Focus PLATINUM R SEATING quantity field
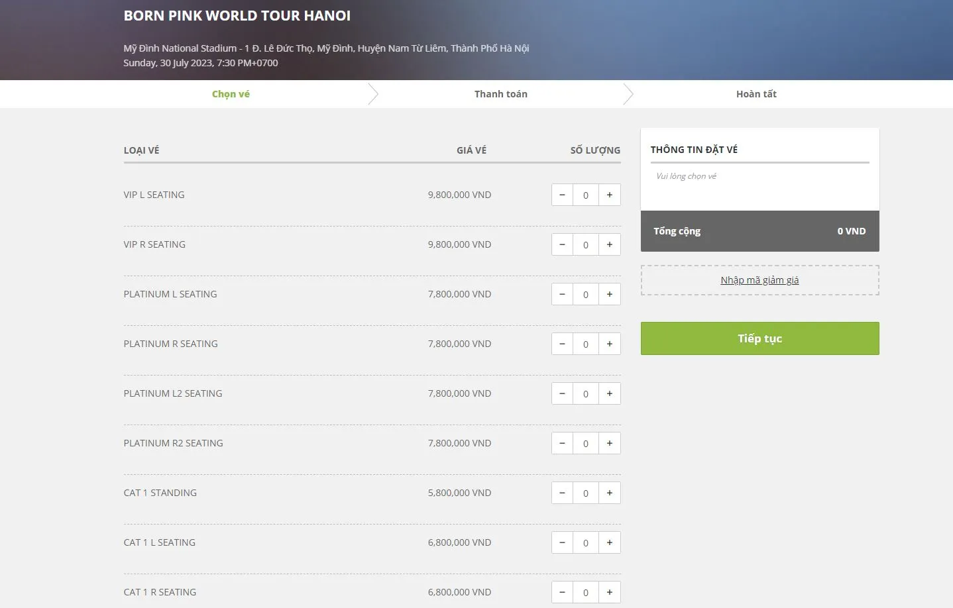The width and height of the screenshot is (953, 608). pyautogui.click(x=586, y=344)
